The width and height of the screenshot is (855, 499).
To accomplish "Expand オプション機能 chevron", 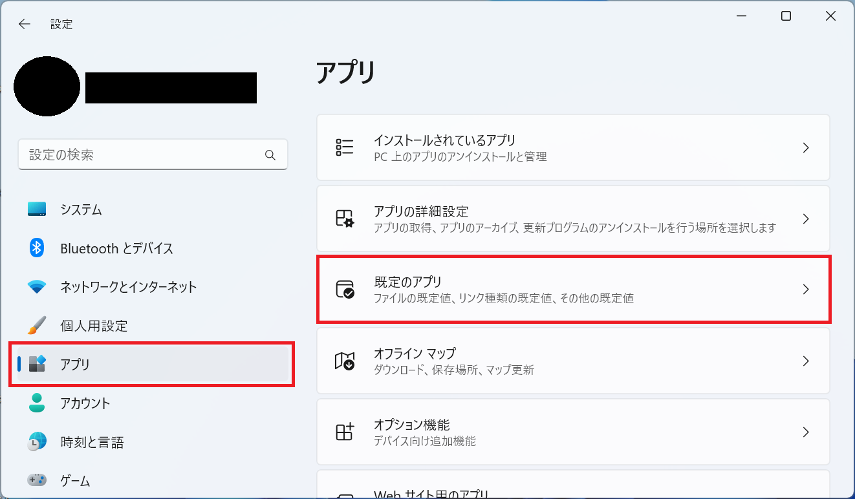I will click(x=806, y=432).
